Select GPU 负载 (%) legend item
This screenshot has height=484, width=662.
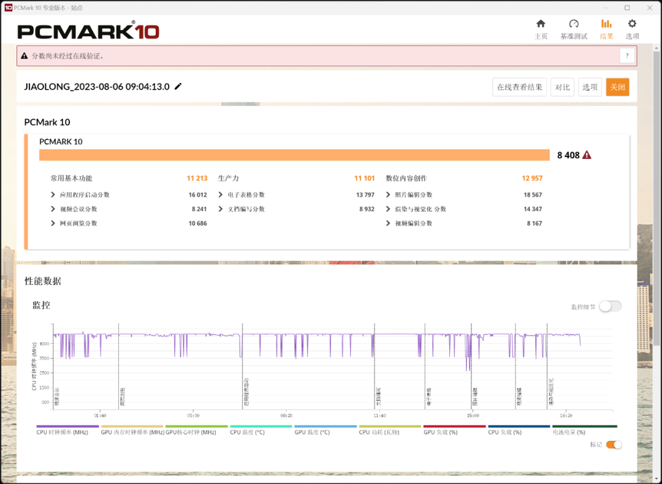[454, 430]
